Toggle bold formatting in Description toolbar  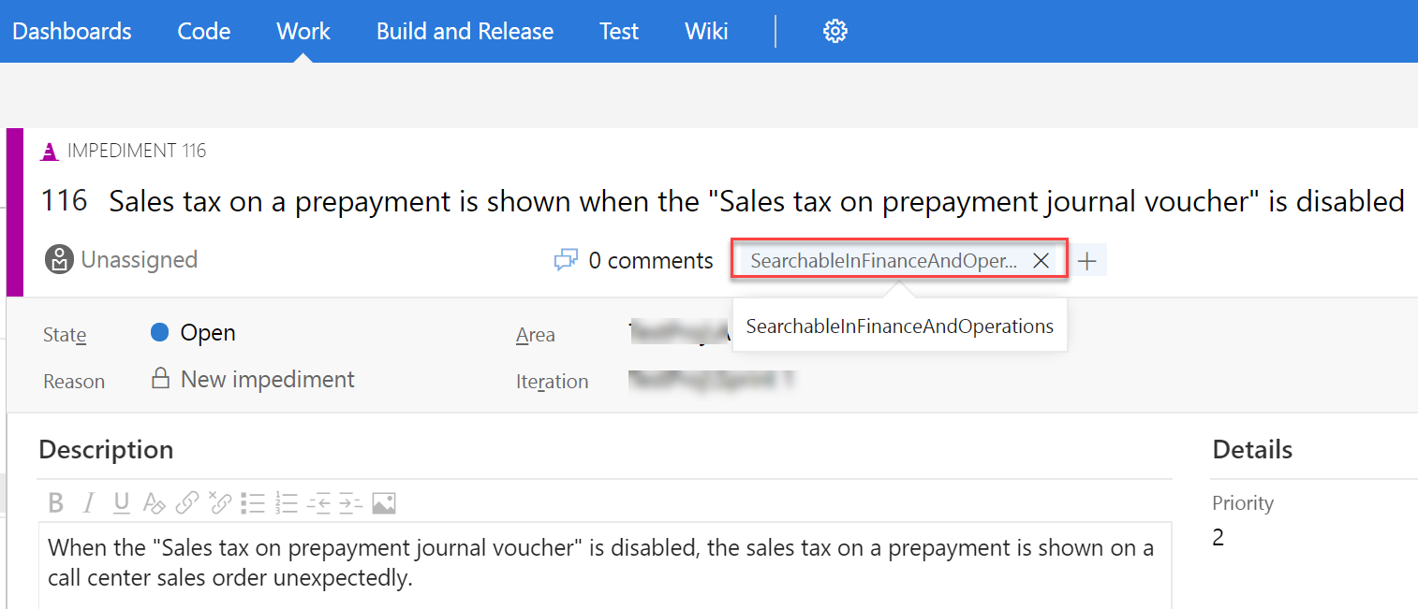click(x=55, y=503)
